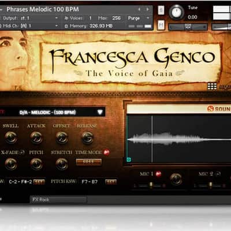Click the OFFSET knob

coord(62,137)
